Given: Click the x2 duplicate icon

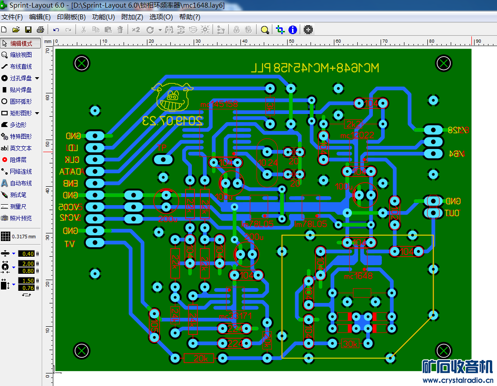Looking at the screenshot, I should 136,30.
